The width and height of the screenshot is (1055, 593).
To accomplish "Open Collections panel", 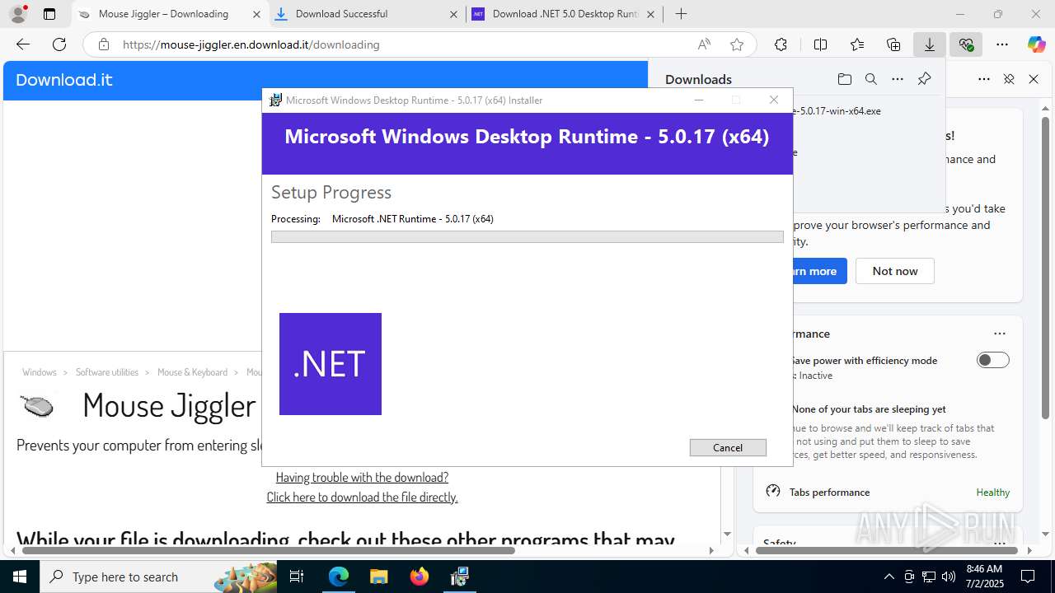I will (893, 44).
